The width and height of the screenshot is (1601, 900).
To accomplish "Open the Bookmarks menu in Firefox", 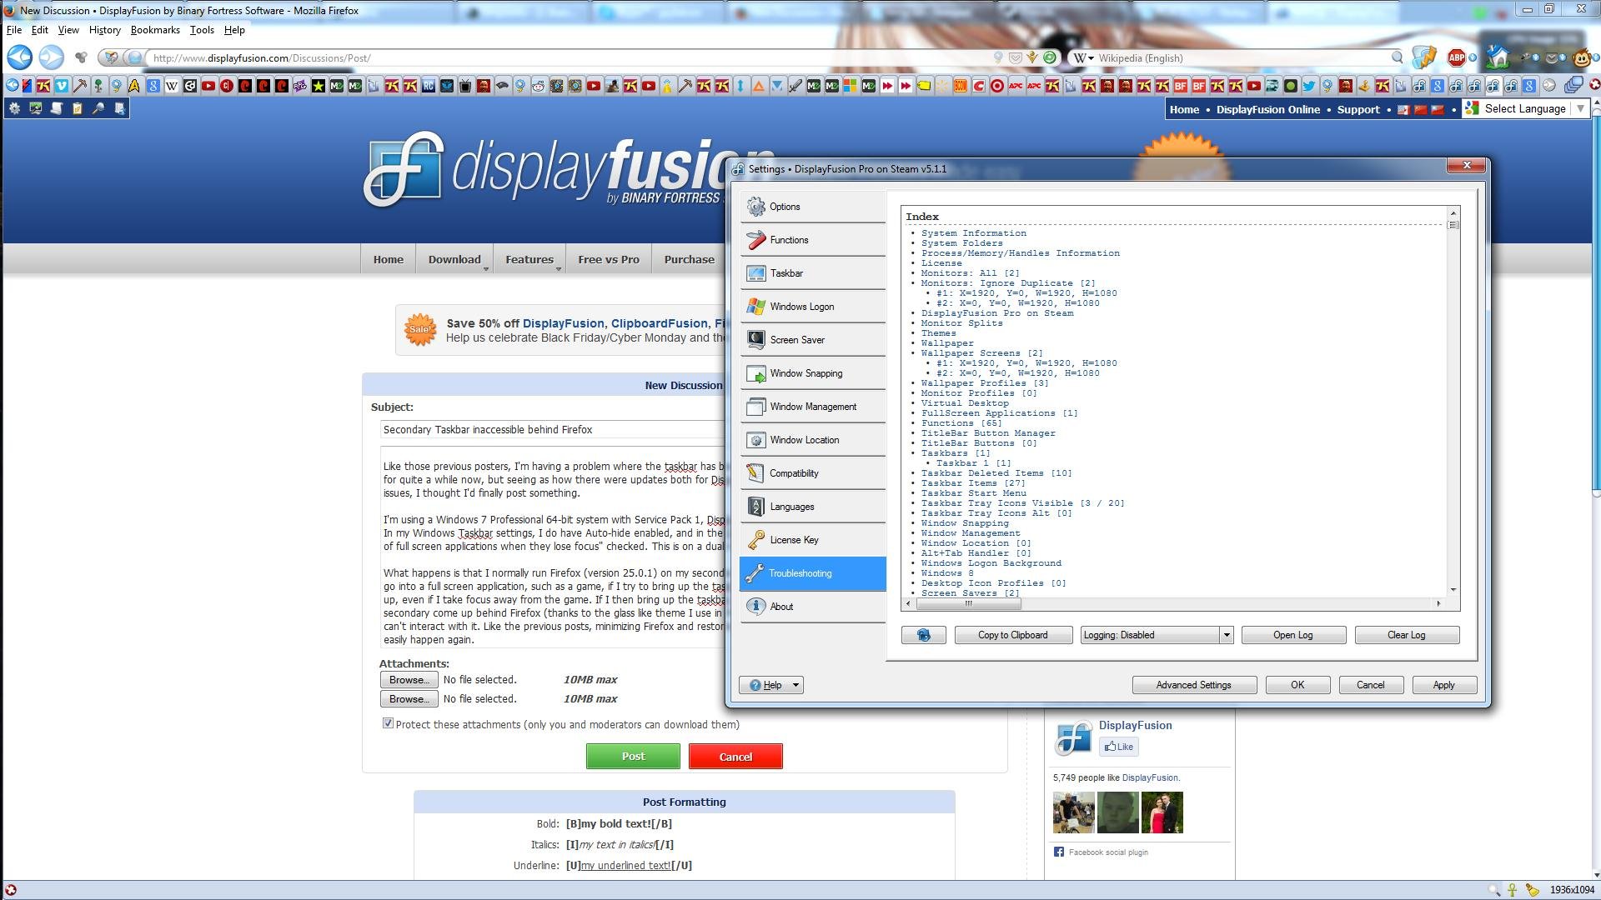I will click(155, 30).
